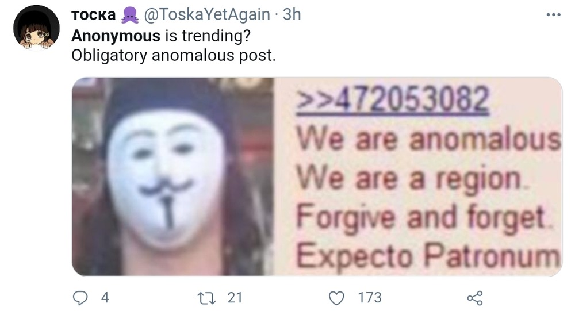The height and width of the screenshot is (311, 575).
Task: Click the retweet count 21
Action: pyautogui.click(x=235, y=297)
